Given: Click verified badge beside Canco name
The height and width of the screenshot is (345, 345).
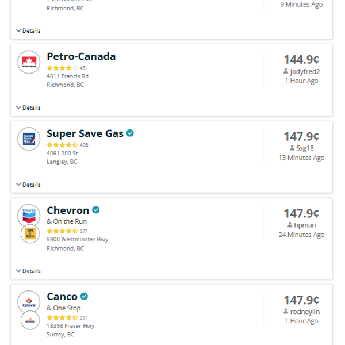Looking at the screenshot, I should [85, 297].
